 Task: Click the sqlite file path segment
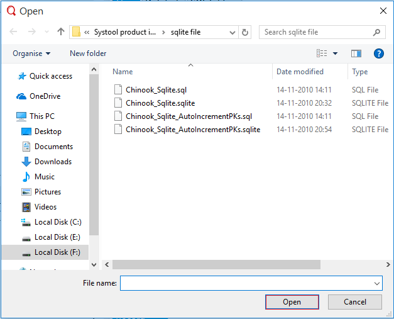[186, 32]
